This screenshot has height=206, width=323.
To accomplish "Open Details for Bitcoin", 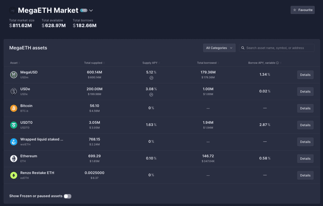I will [x=305, y=108].
